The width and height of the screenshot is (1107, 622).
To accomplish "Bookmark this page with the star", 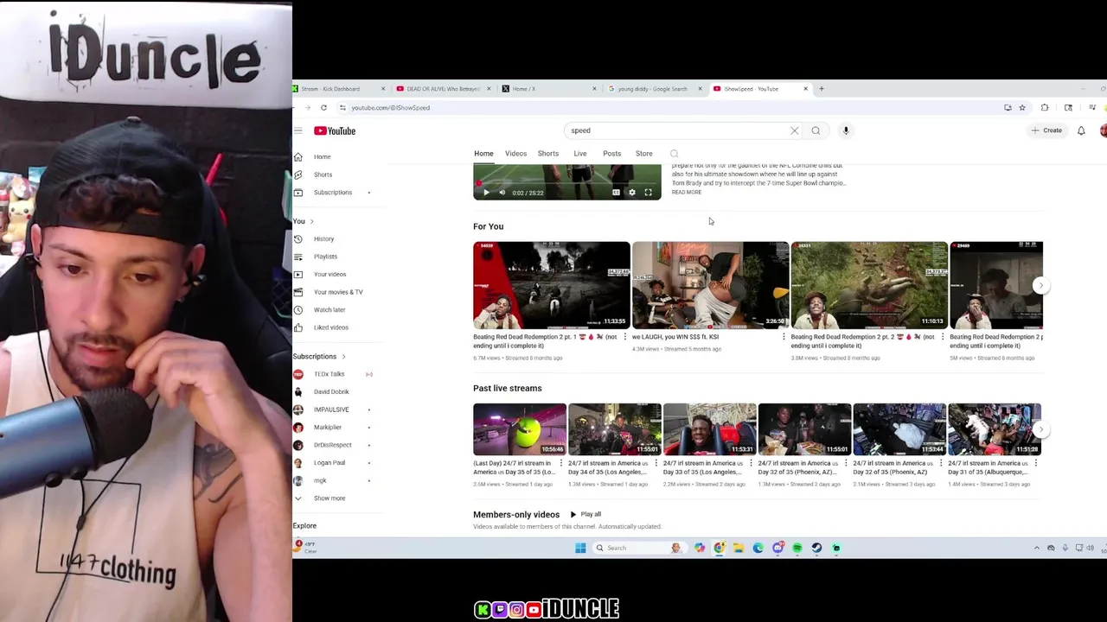I will point(1022,108).
